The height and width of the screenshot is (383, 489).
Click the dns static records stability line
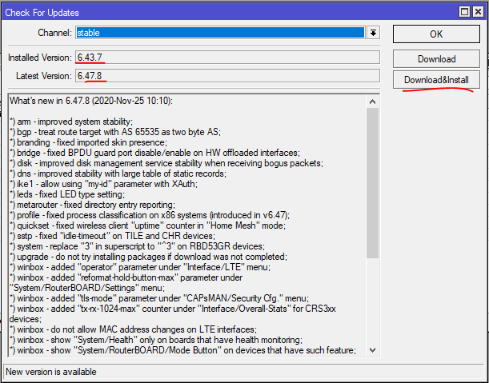coord(118,174)
